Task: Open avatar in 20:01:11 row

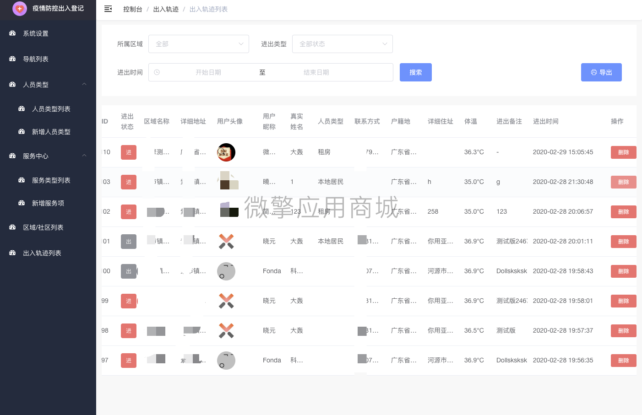Action: pos(226,242)
